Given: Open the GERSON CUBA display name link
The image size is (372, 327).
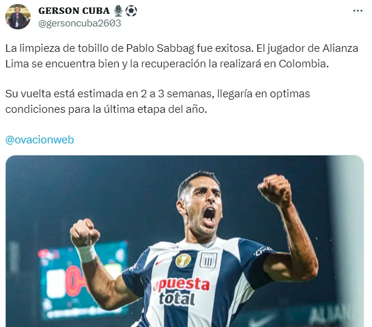Looking at the screenshot, I should (74, 11).
